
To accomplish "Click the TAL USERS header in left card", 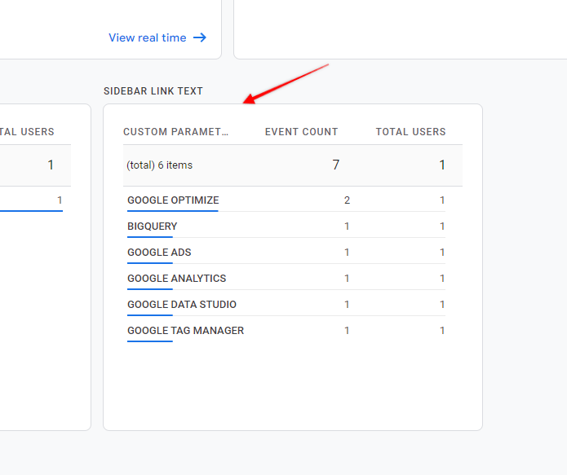I will pos(27,132).
